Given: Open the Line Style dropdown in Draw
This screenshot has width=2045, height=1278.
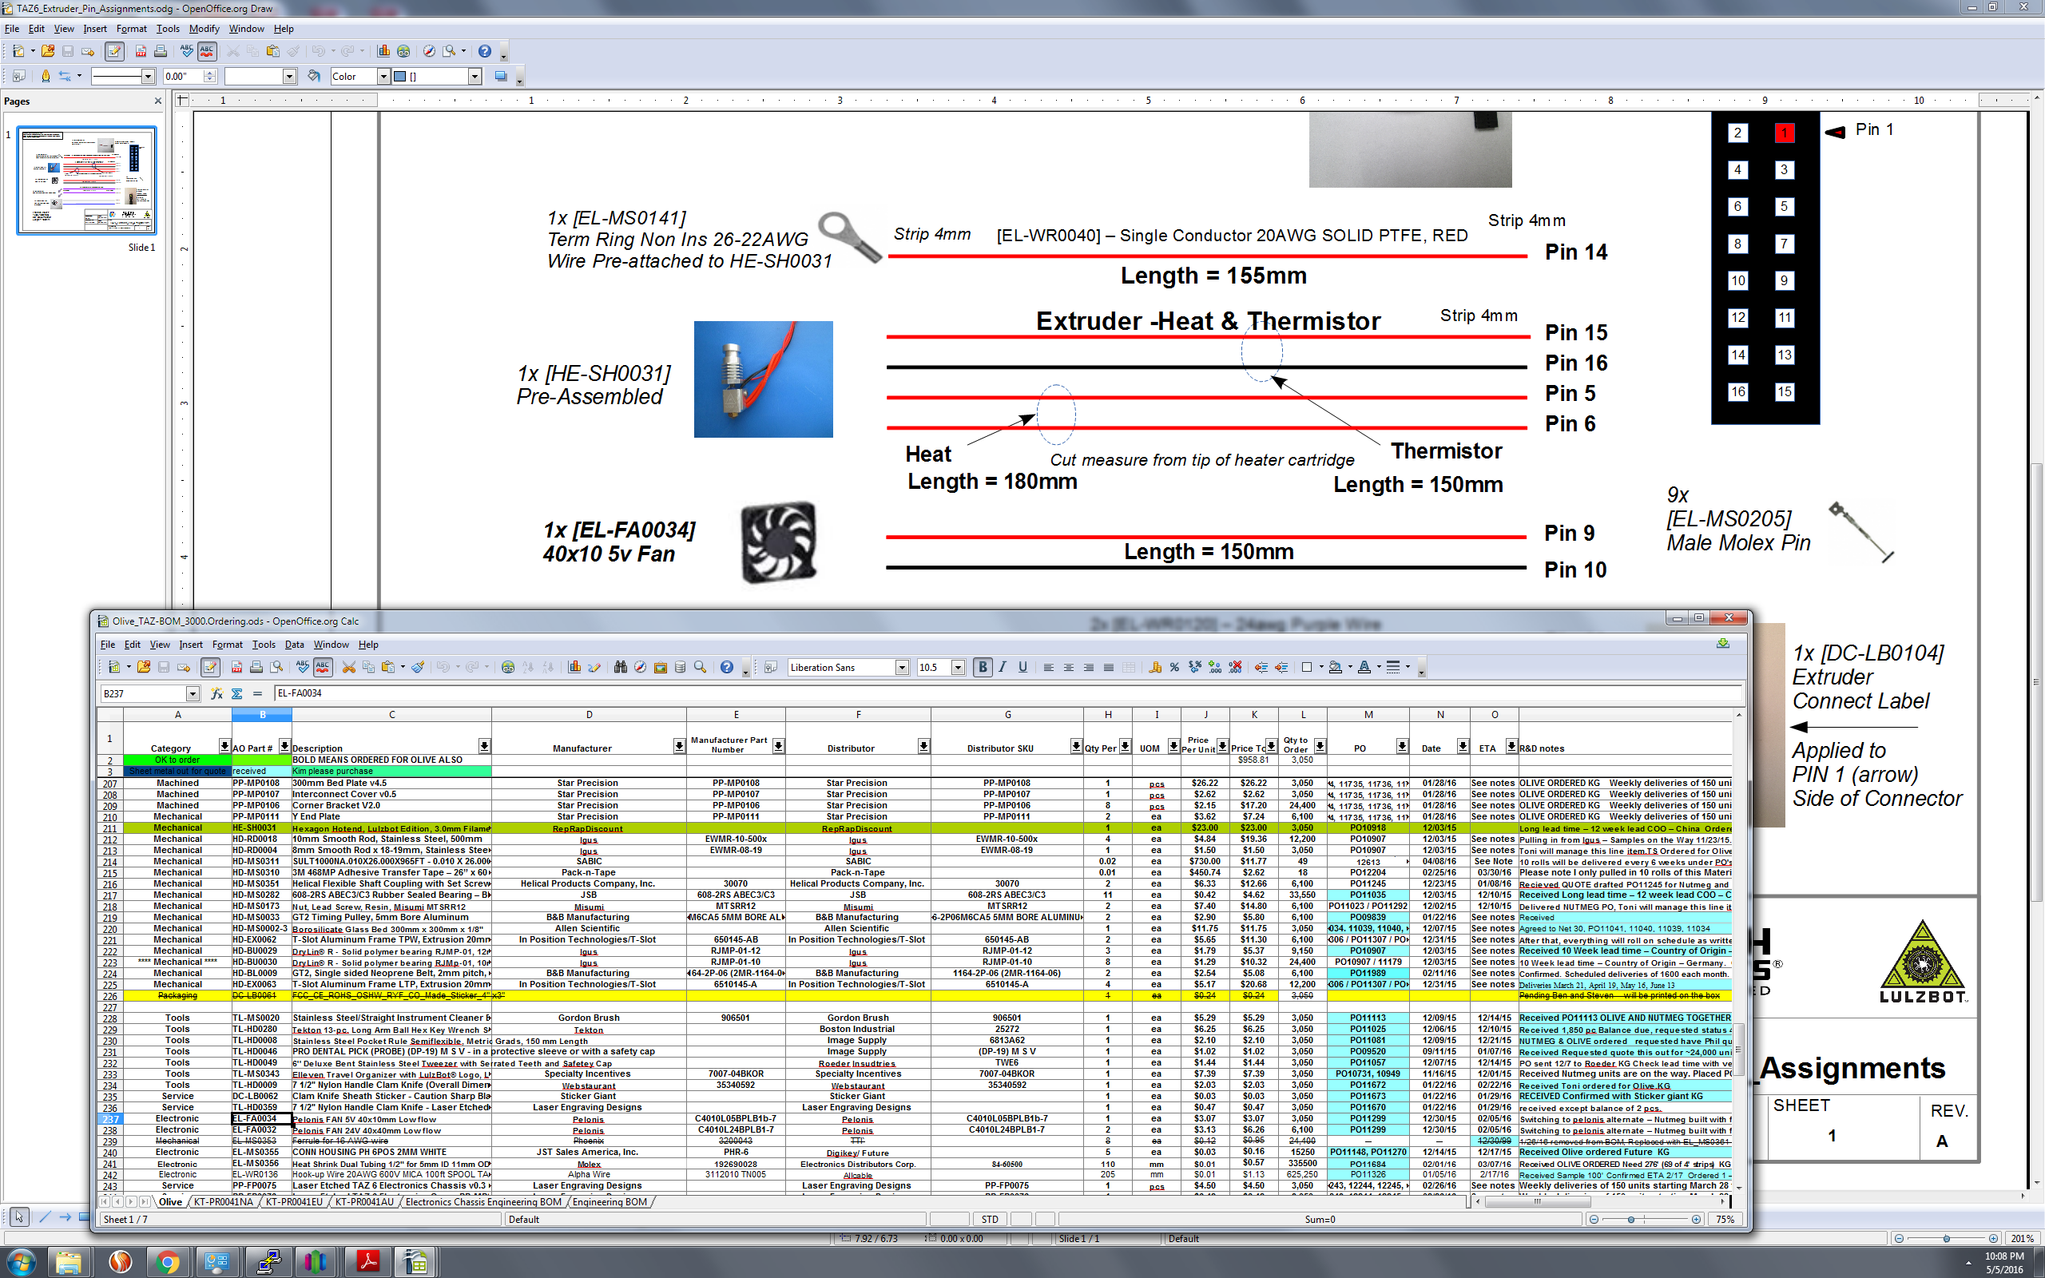Looking at the screenshot, I should tap(148, 76).
